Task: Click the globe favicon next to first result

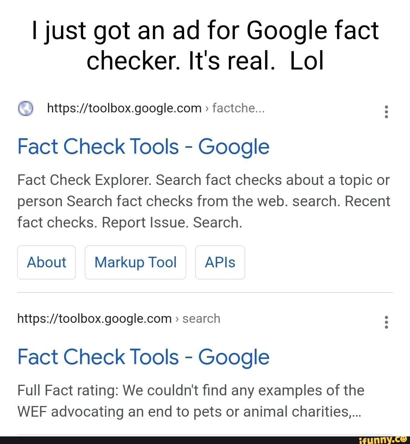Action: point(25,108)
